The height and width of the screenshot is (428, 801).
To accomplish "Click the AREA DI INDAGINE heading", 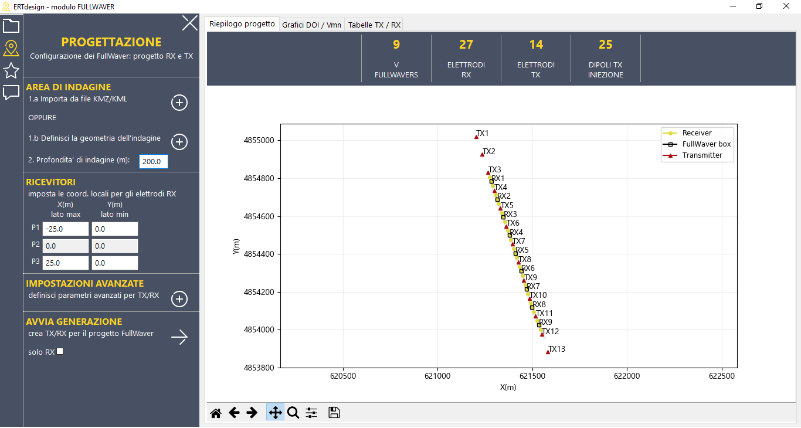I will 69,87.
